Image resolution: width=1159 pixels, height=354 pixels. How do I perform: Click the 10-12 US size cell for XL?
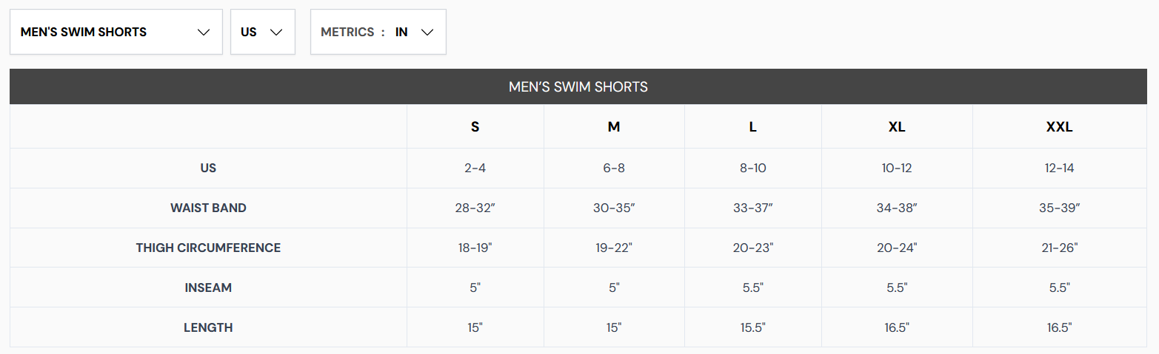click(x=897, y=168)
